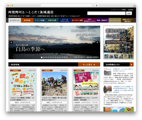Select the sixth carousel indicator dot
Screen dimensions: 142x120
pos(53,57)
